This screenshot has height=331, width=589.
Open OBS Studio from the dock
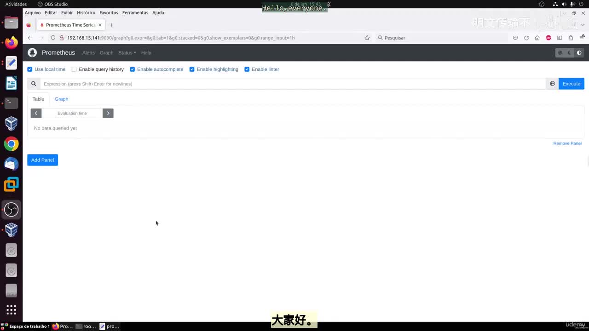[11, 210]
